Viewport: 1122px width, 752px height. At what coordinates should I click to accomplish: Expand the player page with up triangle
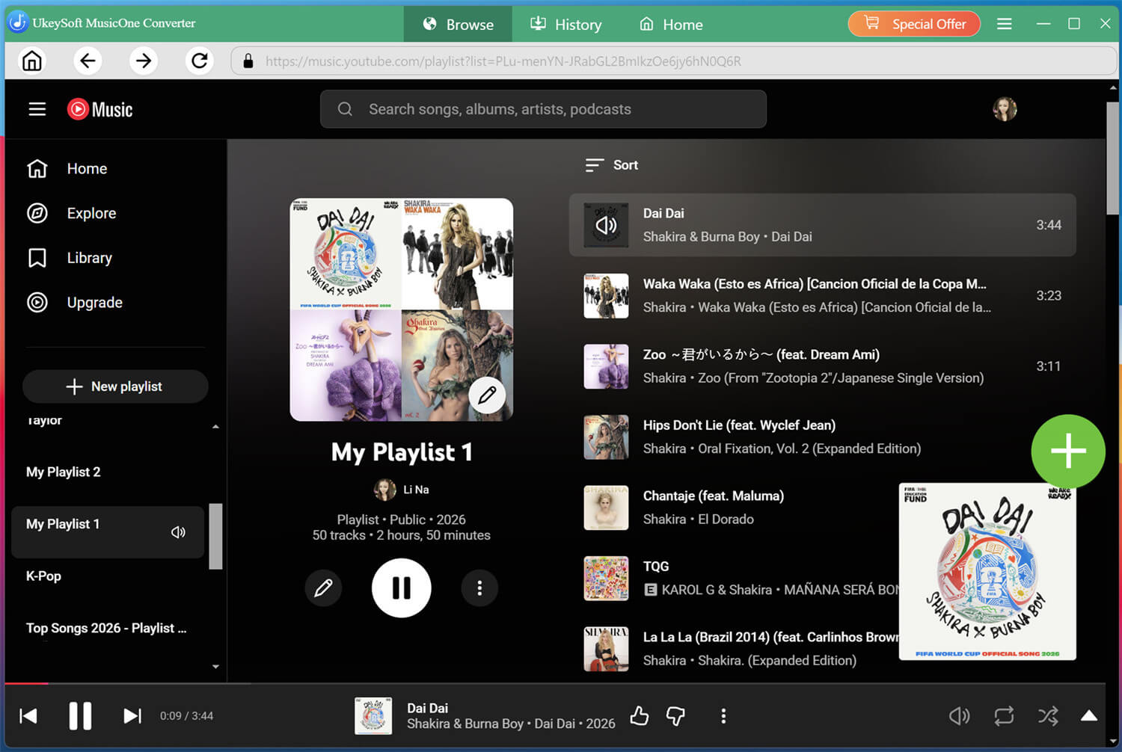(x=1089, y=716)
